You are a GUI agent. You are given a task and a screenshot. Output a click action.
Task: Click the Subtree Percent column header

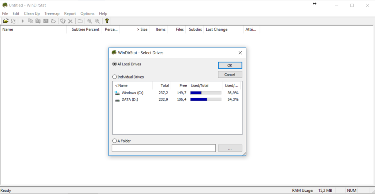pyautogui.click(x=84, y=29)
